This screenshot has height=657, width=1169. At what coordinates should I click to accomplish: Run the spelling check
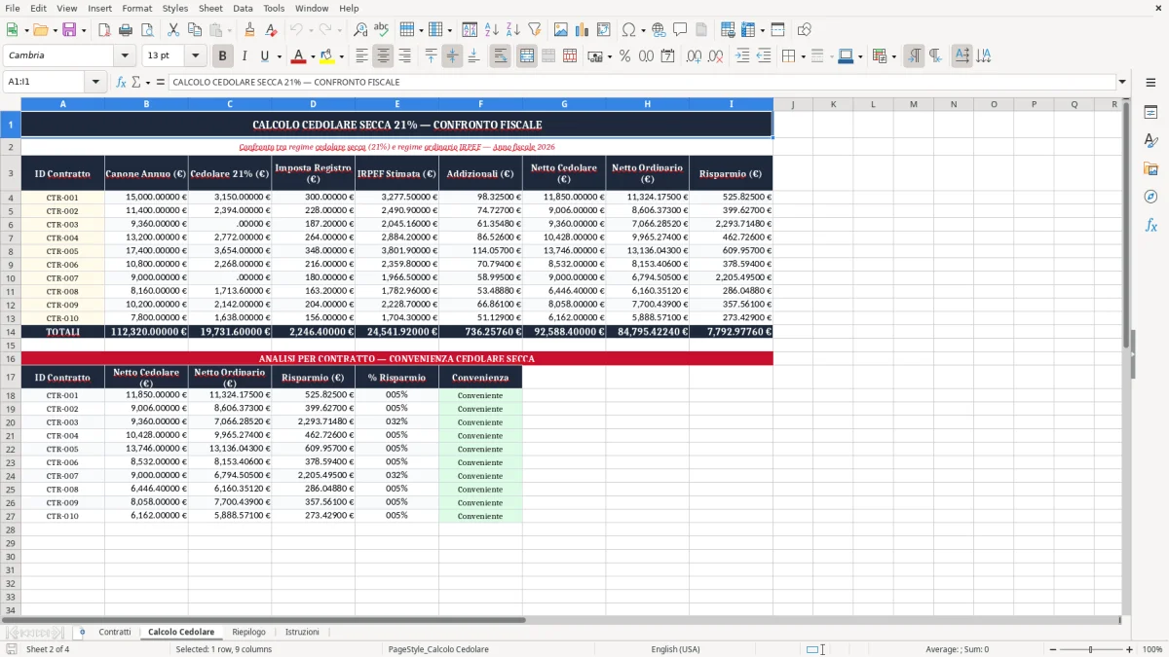[382, 30]
